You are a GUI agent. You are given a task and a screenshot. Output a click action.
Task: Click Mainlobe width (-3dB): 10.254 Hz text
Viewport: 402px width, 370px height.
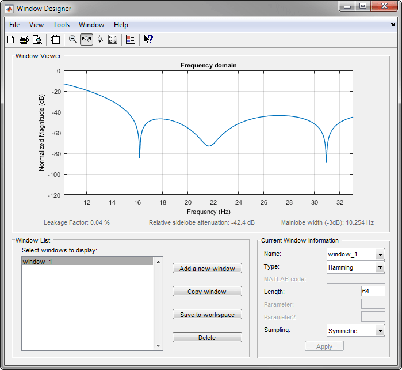(x=327, y=222)
